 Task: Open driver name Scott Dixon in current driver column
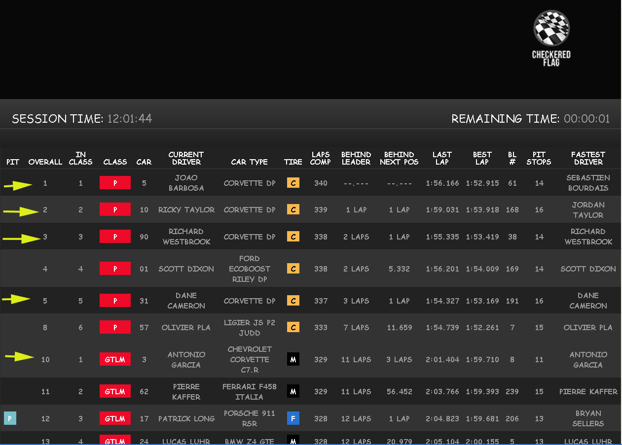point(186,269)
